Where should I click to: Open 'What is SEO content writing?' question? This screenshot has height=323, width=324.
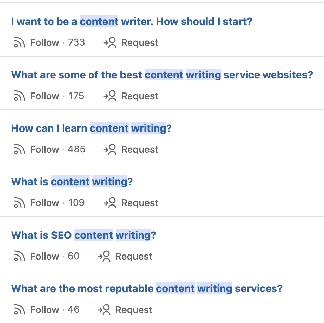coord(83,235)
